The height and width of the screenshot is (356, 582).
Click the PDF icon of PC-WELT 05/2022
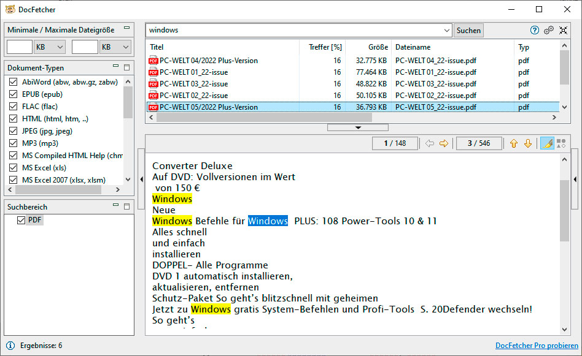(x=153, y=107)
